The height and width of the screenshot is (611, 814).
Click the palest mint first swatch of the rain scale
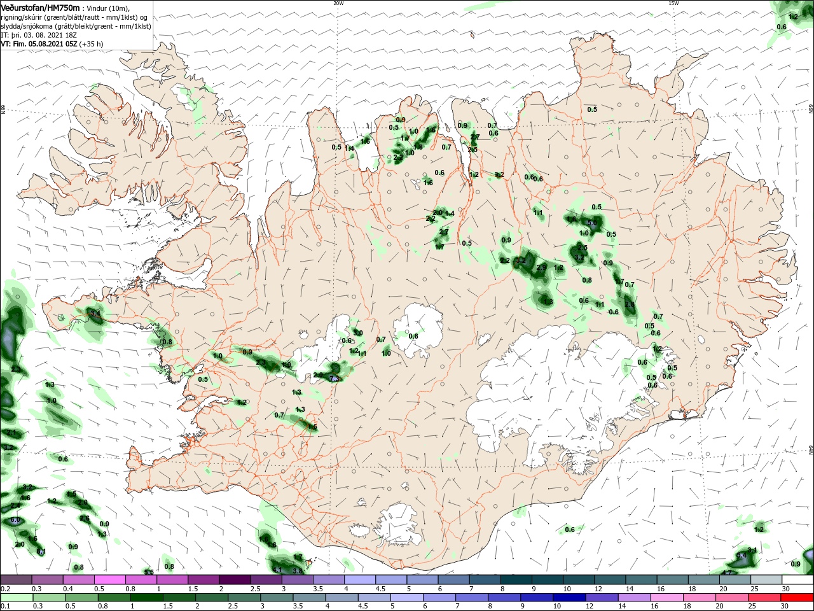click(x=16, y=598)
